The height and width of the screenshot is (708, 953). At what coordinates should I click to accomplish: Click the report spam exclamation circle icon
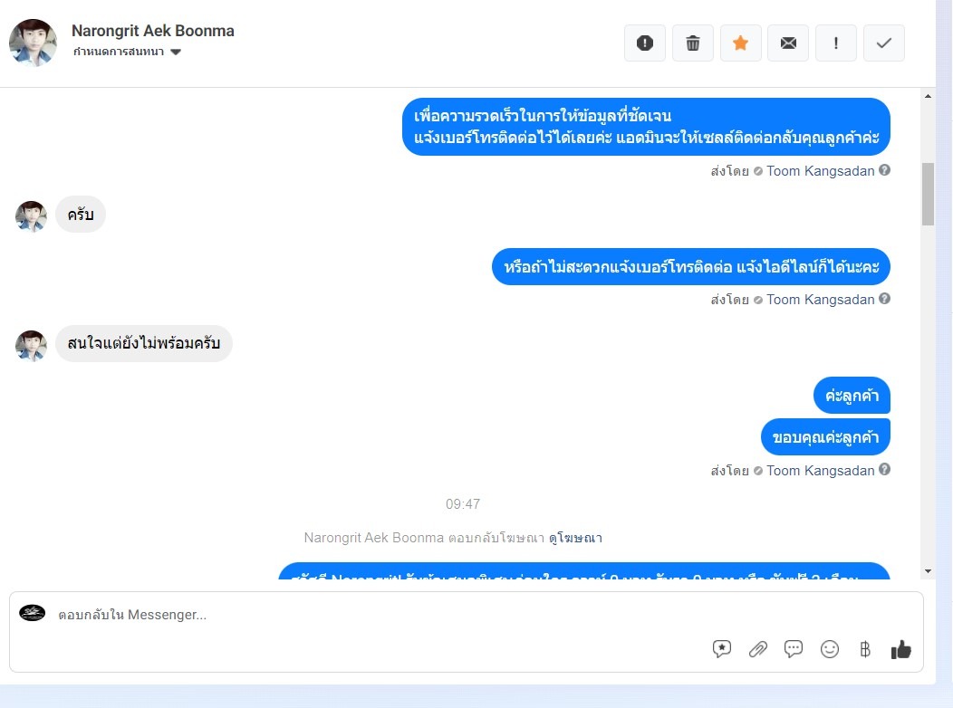645,43
